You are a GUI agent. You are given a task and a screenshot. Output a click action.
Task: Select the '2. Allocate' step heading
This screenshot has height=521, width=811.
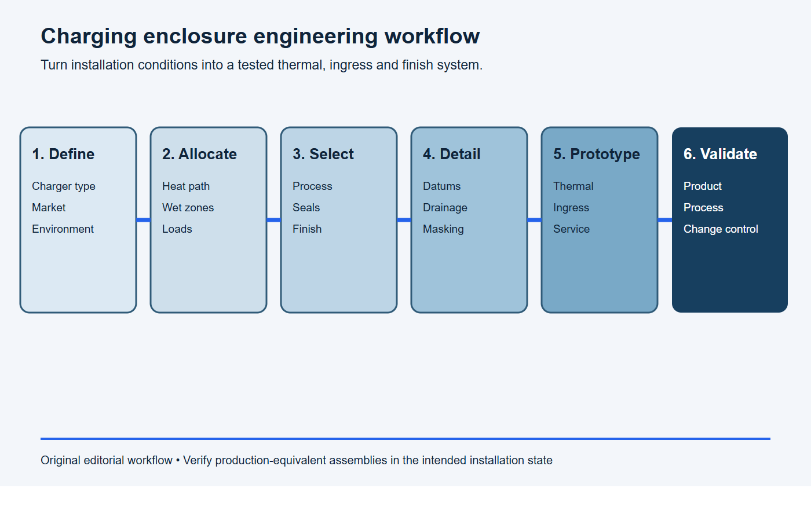point(199,154)
